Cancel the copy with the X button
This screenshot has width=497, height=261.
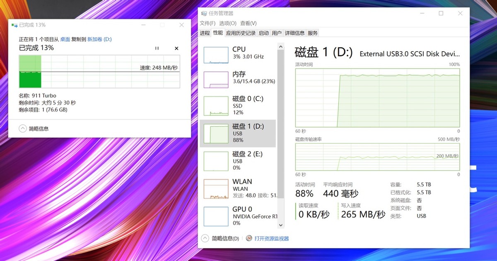point(176,48)
